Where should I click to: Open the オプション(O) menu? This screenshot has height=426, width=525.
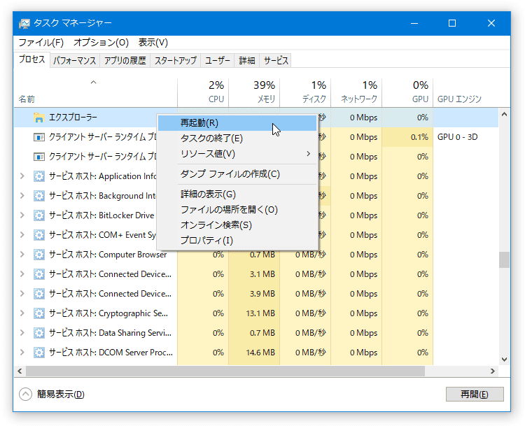101,43
